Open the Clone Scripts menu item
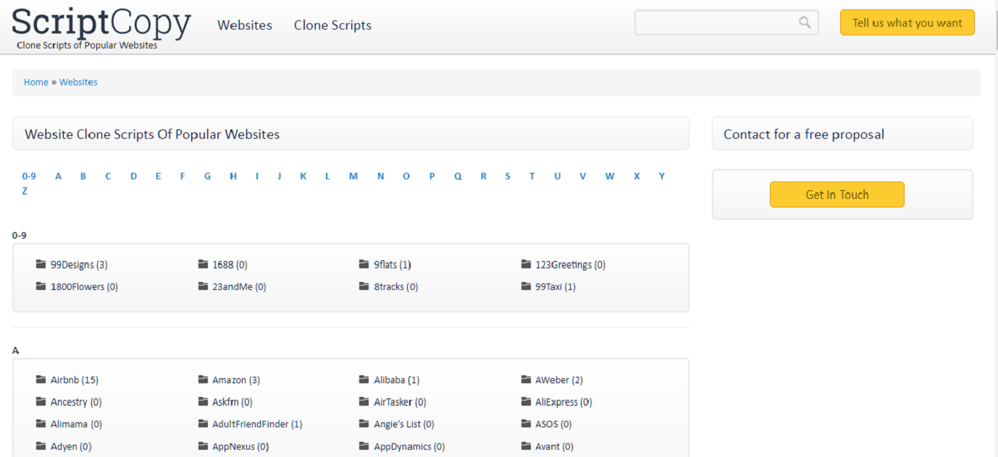The width and height of the screenshot is (998, 457). (x=332, y=25)
